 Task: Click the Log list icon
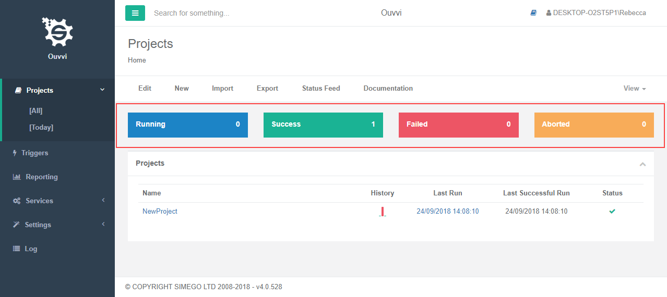point(16,249)
